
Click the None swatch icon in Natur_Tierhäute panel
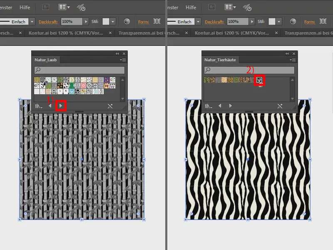pyautogui.click(x=280, y=106)
